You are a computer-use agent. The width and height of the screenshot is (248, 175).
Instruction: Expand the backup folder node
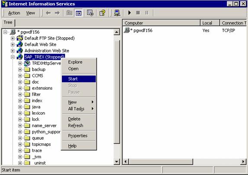point(20,69)
